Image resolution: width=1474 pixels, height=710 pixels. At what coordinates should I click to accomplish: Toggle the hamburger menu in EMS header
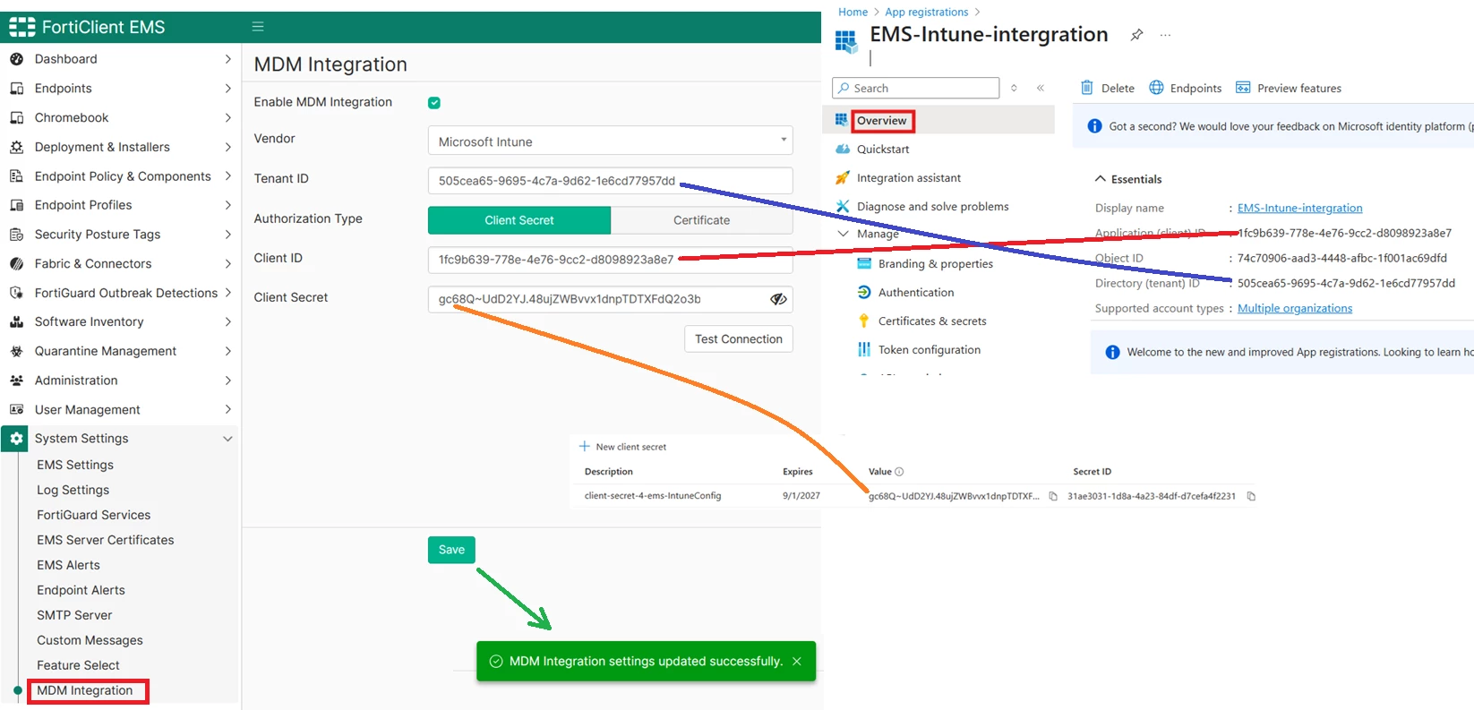coord(258,27)
